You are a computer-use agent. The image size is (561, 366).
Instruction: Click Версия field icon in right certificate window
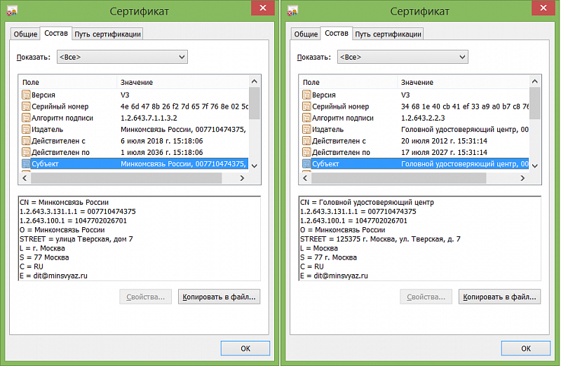click(306, 95)
